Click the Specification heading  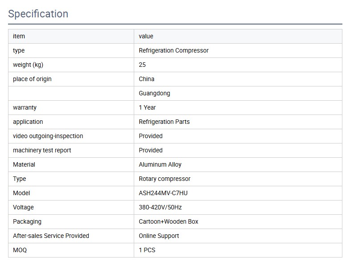point(38,14)
